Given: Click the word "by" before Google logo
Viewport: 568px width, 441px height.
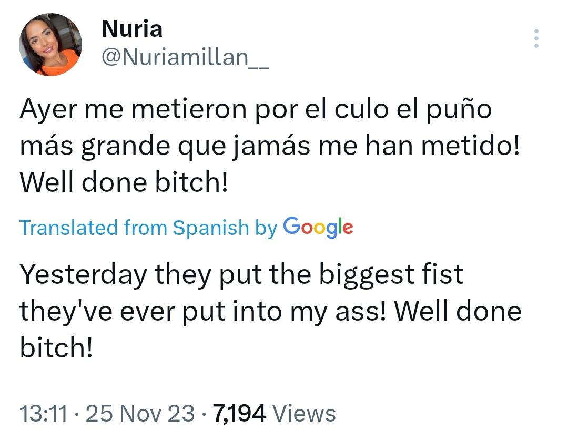Looking at the screenshot, I should [266, 228].
